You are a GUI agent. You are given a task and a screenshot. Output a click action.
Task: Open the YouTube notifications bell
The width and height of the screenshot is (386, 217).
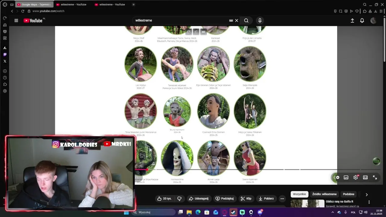pyautogui.click(x=362, y=20)
